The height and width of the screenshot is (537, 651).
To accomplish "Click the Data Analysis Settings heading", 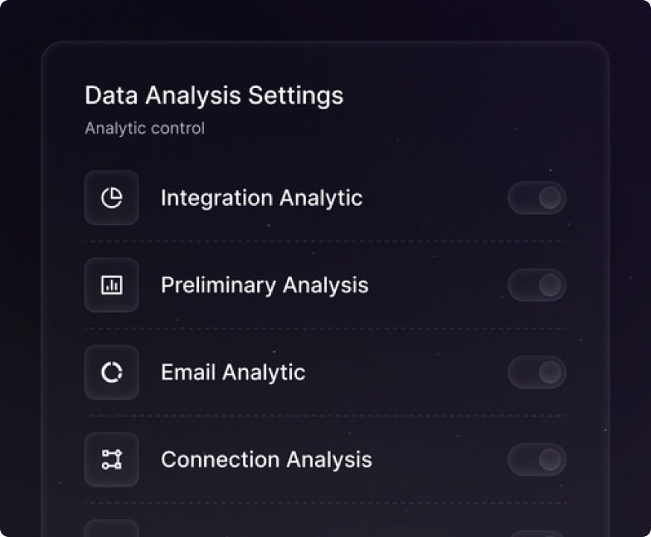I will (214, 95).
